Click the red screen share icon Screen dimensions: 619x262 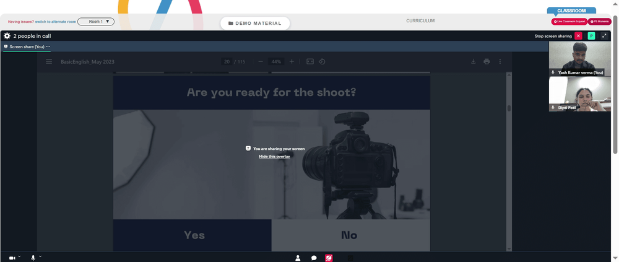(329, 258)
